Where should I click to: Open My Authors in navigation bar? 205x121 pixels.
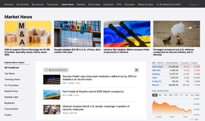click(x=38, y=5)
